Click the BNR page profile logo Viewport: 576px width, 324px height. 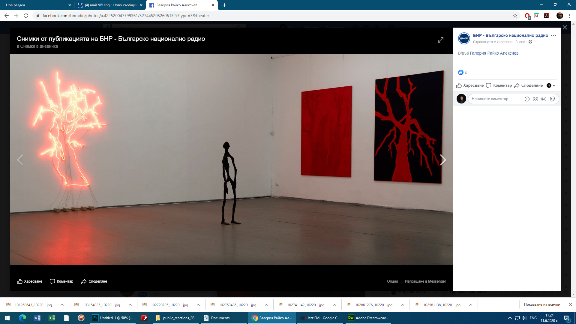tap(464, 38)
